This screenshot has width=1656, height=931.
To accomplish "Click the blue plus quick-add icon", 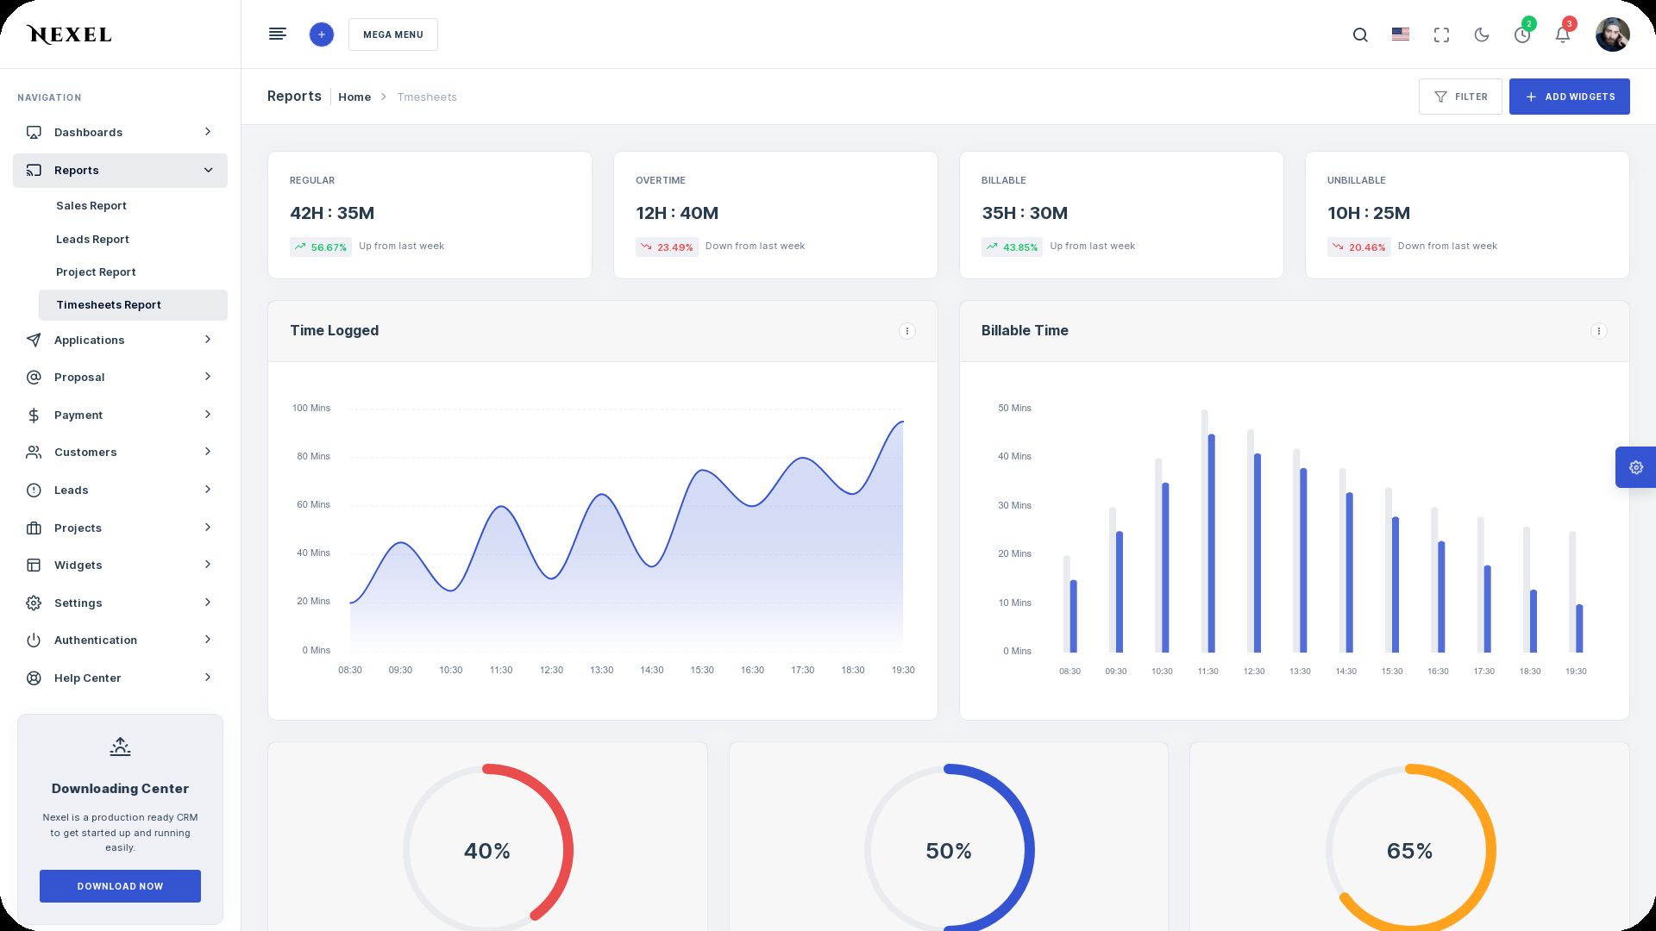I will [321, 34].
